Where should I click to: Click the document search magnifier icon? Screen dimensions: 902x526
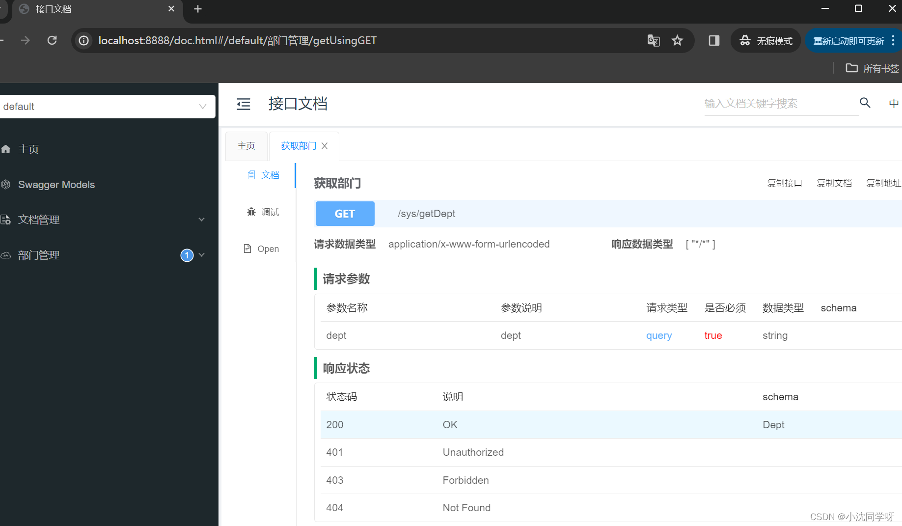coord(865,103)
